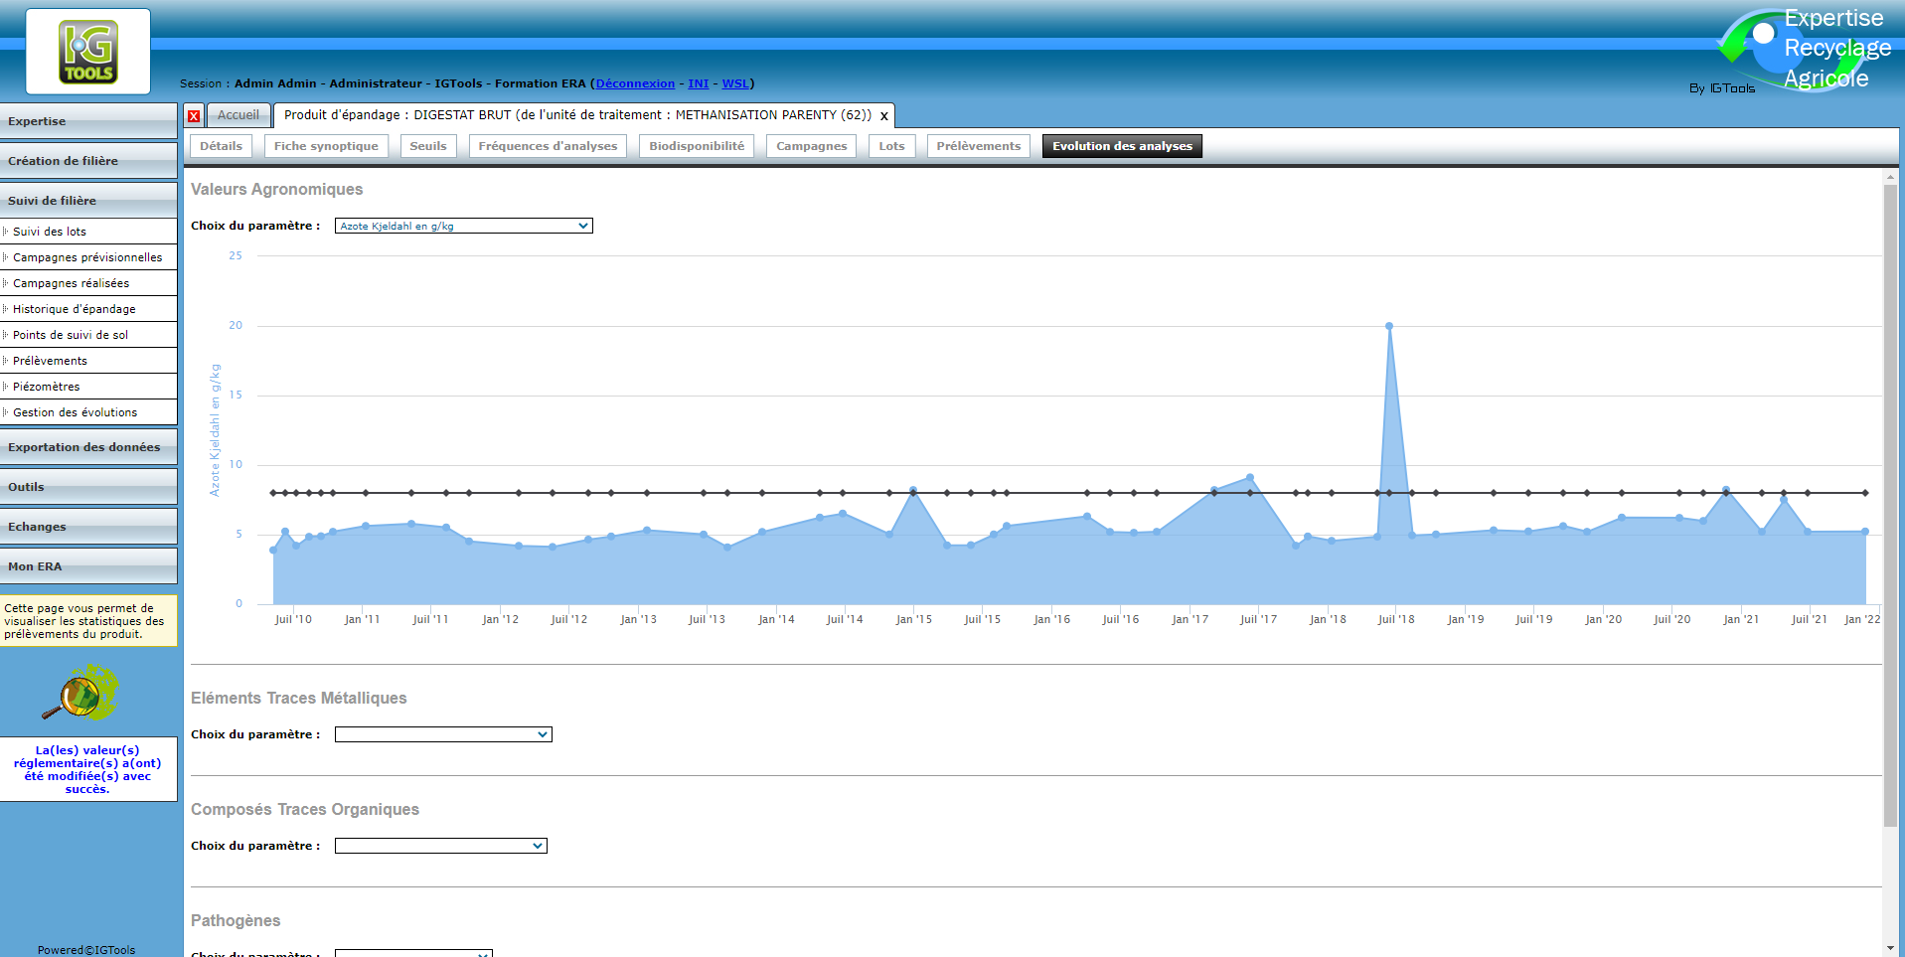Screen dimensions: 1905x957
Task: Click the peak data point at 20 g/kg
Action: pyautogui.click(x=1388, y=326)
